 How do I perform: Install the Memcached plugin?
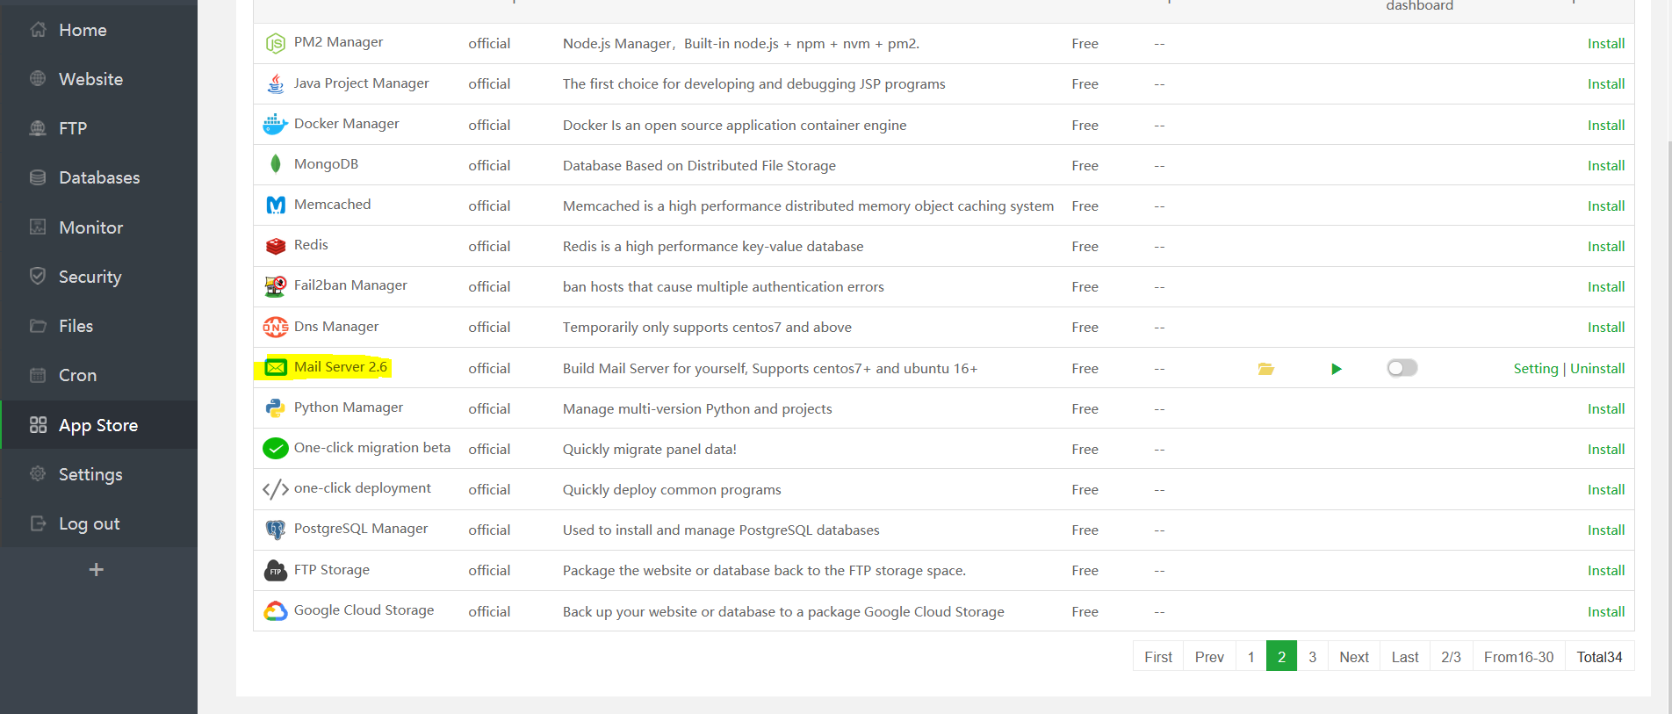coord(1605,206)
